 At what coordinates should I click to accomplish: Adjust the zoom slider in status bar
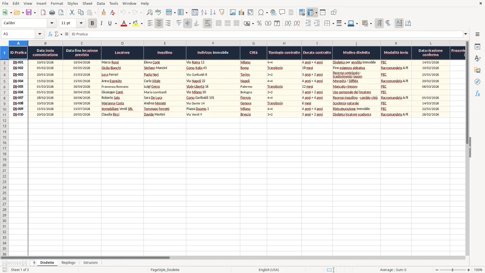click(452, 270)
